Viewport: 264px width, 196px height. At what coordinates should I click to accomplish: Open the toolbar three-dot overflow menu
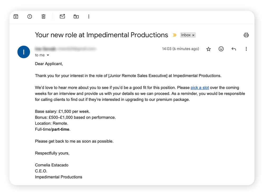point(89,16)
